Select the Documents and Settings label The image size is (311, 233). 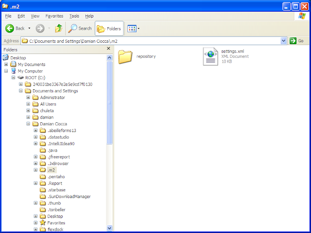(x=55, y=91)
